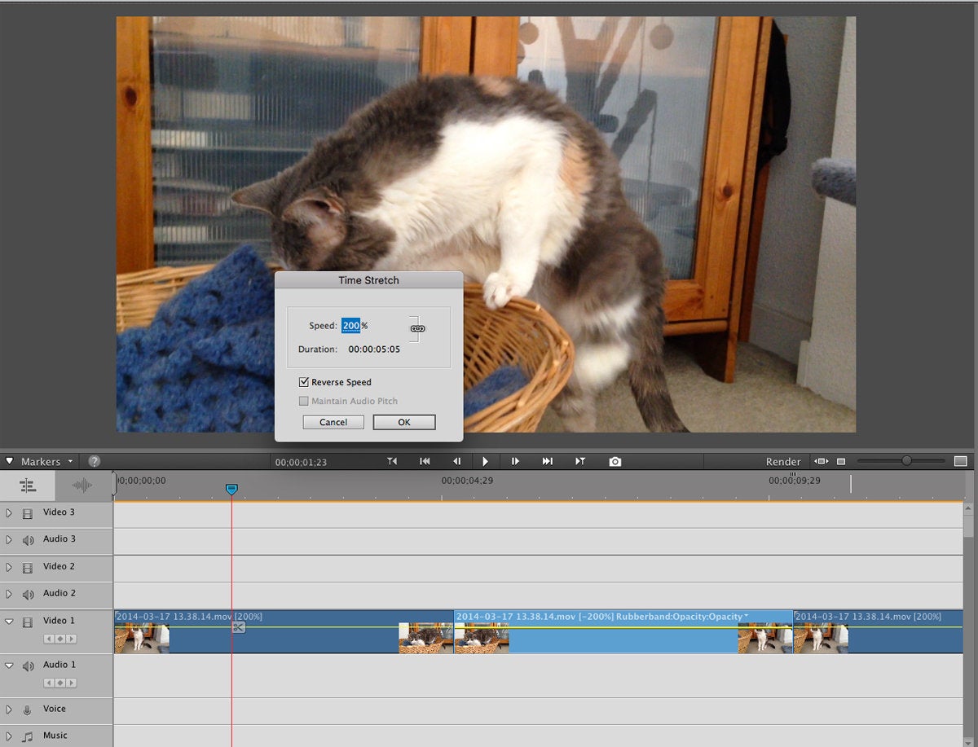Screen dimensions: 978x747
Task: Click the Render button
Action: click(x=783, y=462)
